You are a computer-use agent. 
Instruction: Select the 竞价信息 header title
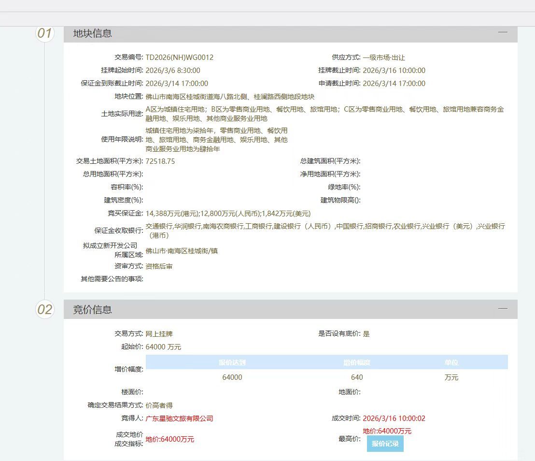pyautogui.click(x=92, y=310)
